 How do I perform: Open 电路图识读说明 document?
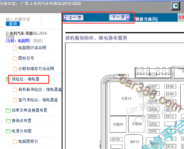click(32, 48)
